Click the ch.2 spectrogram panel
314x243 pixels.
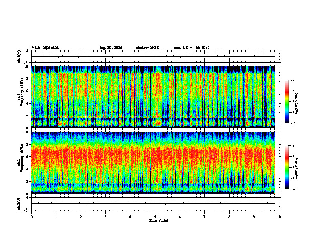[x=153, y=163]
